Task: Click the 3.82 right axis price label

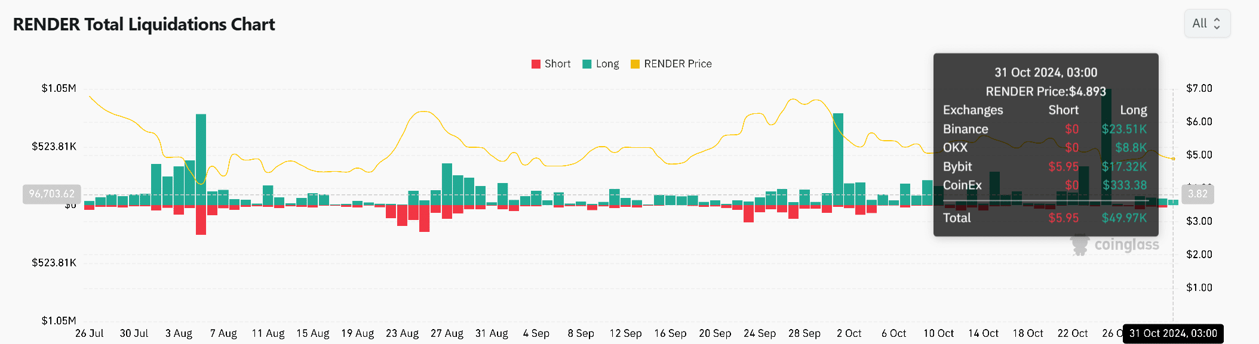Action: point(1197,194)
